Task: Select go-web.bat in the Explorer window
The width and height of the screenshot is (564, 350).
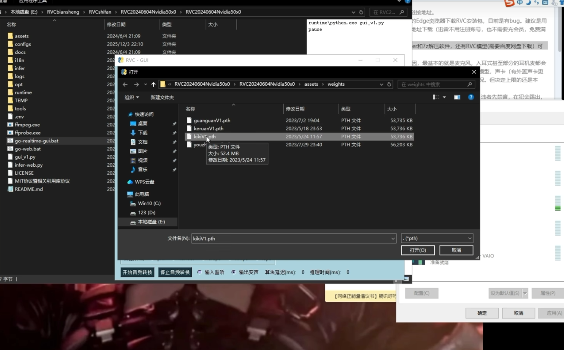Action: pos(27,149)
